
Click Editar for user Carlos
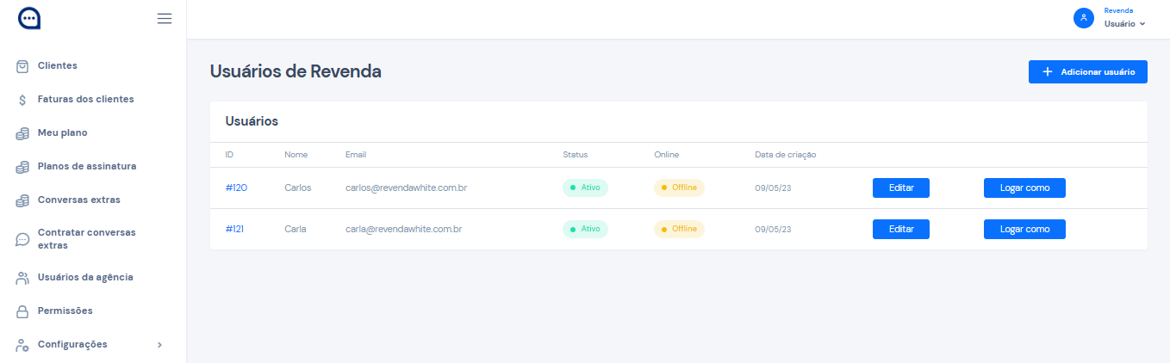click(900, 188)
